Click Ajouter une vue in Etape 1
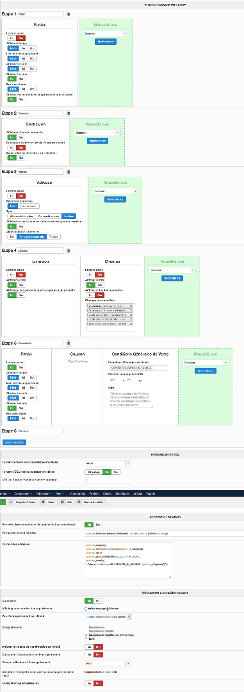 click(x=106, y=42)
